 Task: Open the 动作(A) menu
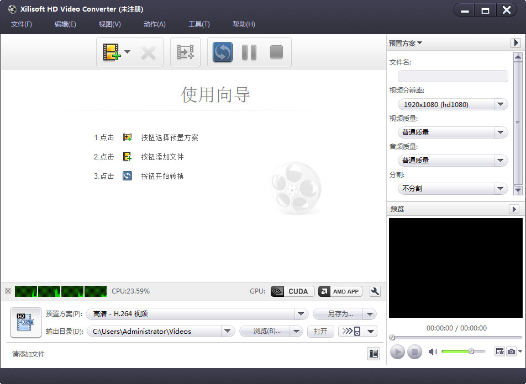[x=155, y=24]
